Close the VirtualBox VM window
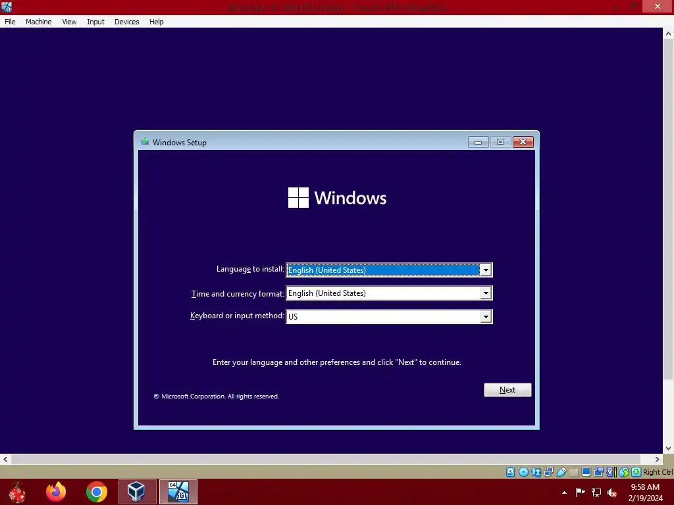Screen dimensions: 674x505 [x=658, y=6]
